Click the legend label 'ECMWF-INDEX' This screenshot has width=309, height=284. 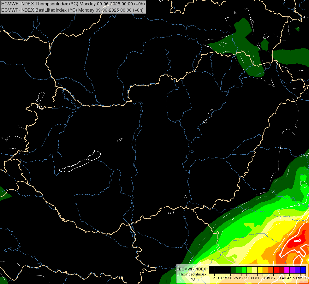pos(192,269)
